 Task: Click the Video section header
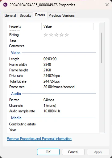[x=16, y=53]
